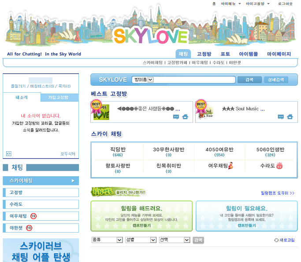Click 모두삭제 in news panel
This screenshot has width=301, height=262.
[x=68, y=154]
